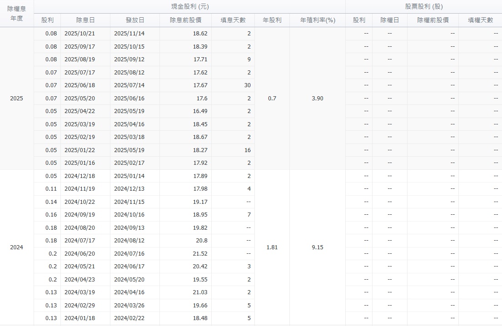Click the 9.15 annual yield value
This screenshot has width=502, height=326.
pyautogui.click(x=318, y=247)
